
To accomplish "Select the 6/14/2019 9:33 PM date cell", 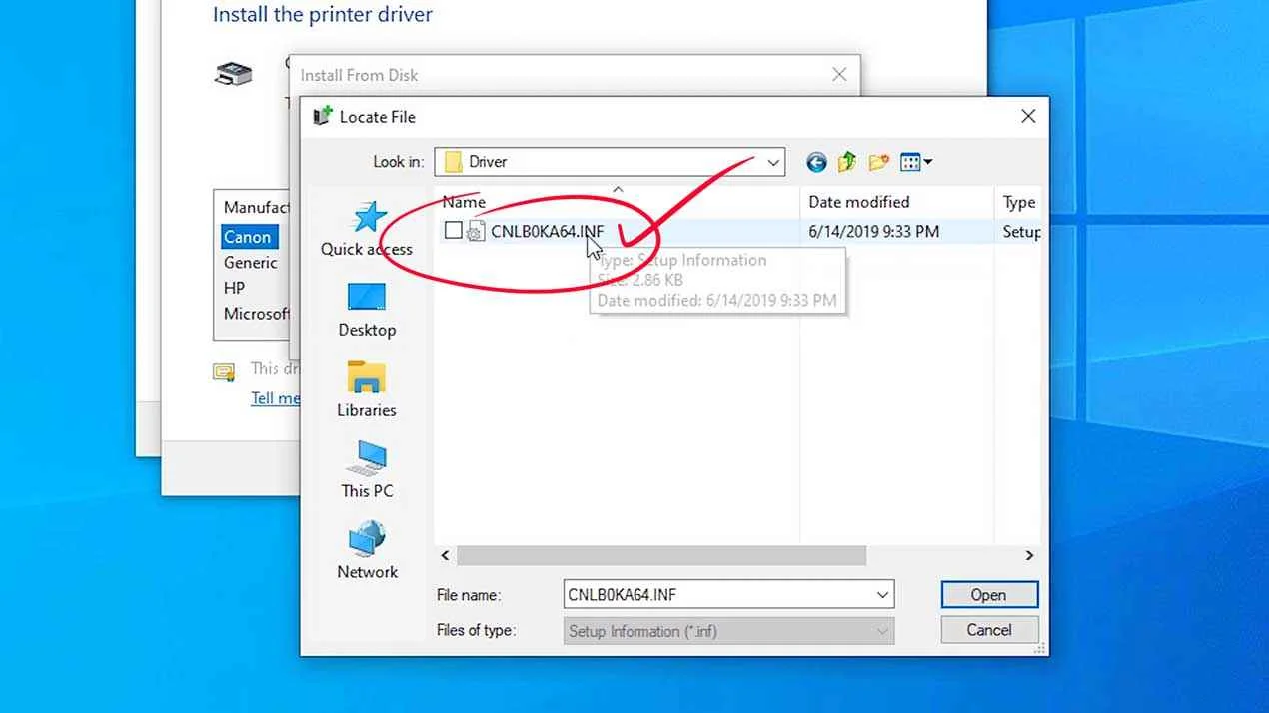I will pos(874,232).
